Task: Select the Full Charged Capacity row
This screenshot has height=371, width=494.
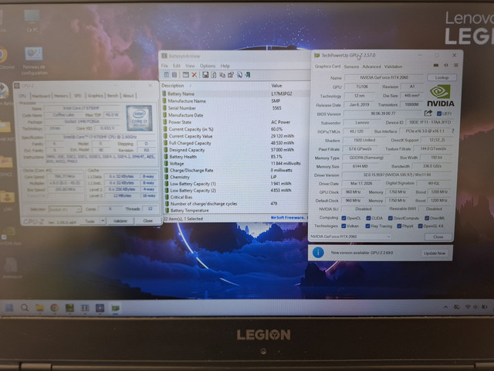Action: tap(235, 143)
